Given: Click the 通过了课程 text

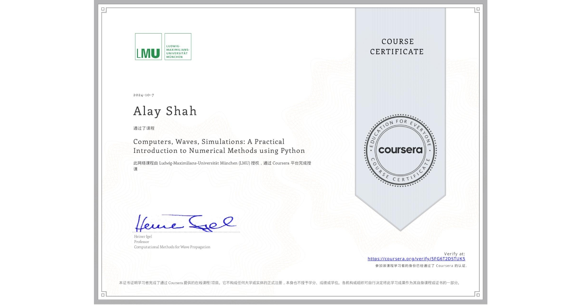Looking at the screenshot, I should click(144, 128).
